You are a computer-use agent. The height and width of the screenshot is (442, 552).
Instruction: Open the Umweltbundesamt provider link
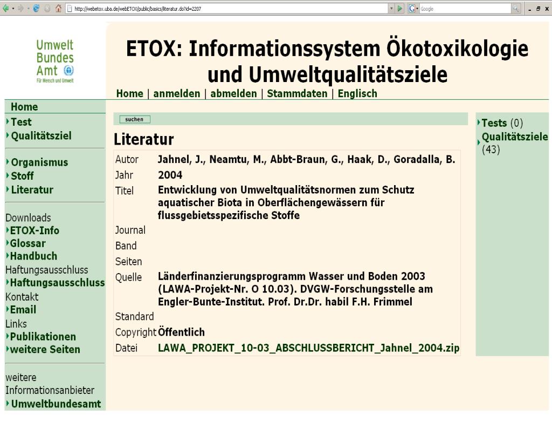pyautogui.click(x=56, y=404)
